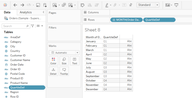Switch to the Analytics tab
The image size is (192, 98).
pos(25,12)
